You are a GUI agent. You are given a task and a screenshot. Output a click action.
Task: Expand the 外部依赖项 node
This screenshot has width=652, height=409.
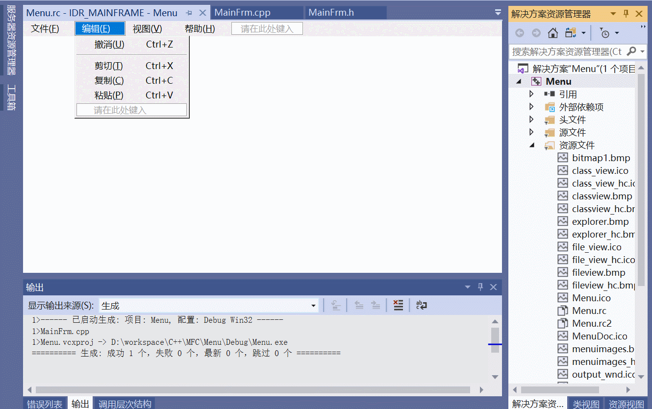click(x=532, y=107)
